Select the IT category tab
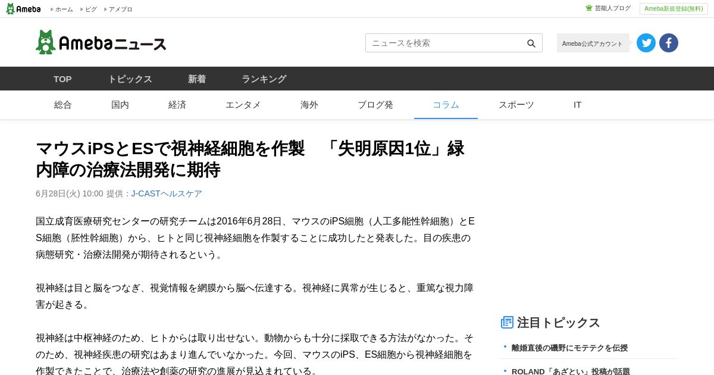 pos(577,105)
